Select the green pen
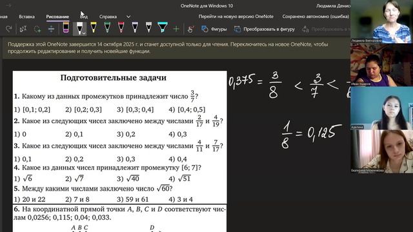Viewport: 413px width, 232px height. pyautogui.click(x=107, y=28)
